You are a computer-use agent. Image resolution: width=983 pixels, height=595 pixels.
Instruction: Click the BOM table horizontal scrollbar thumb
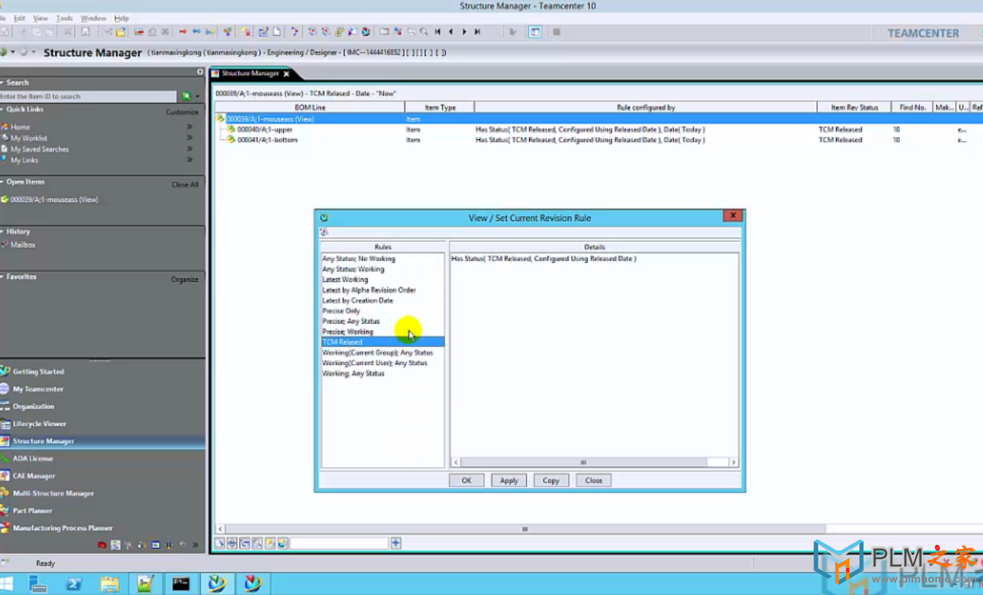click(x=525, y=529)
